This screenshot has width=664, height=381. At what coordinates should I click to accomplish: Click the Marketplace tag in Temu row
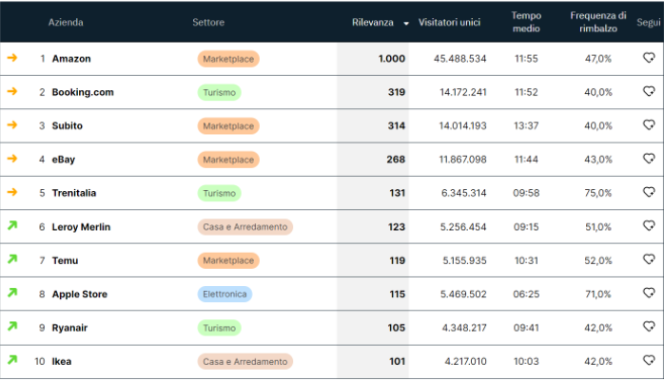click(x=228, y=260)
